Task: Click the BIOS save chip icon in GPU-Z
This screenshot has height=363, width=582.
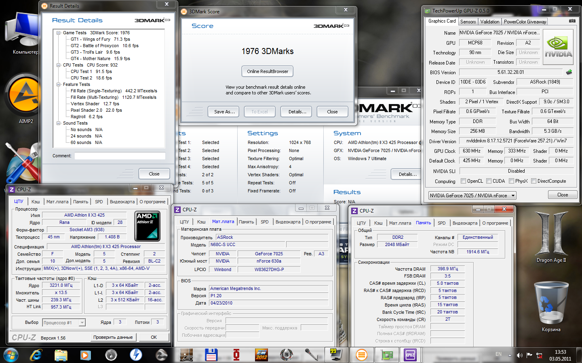Action: 569,72
